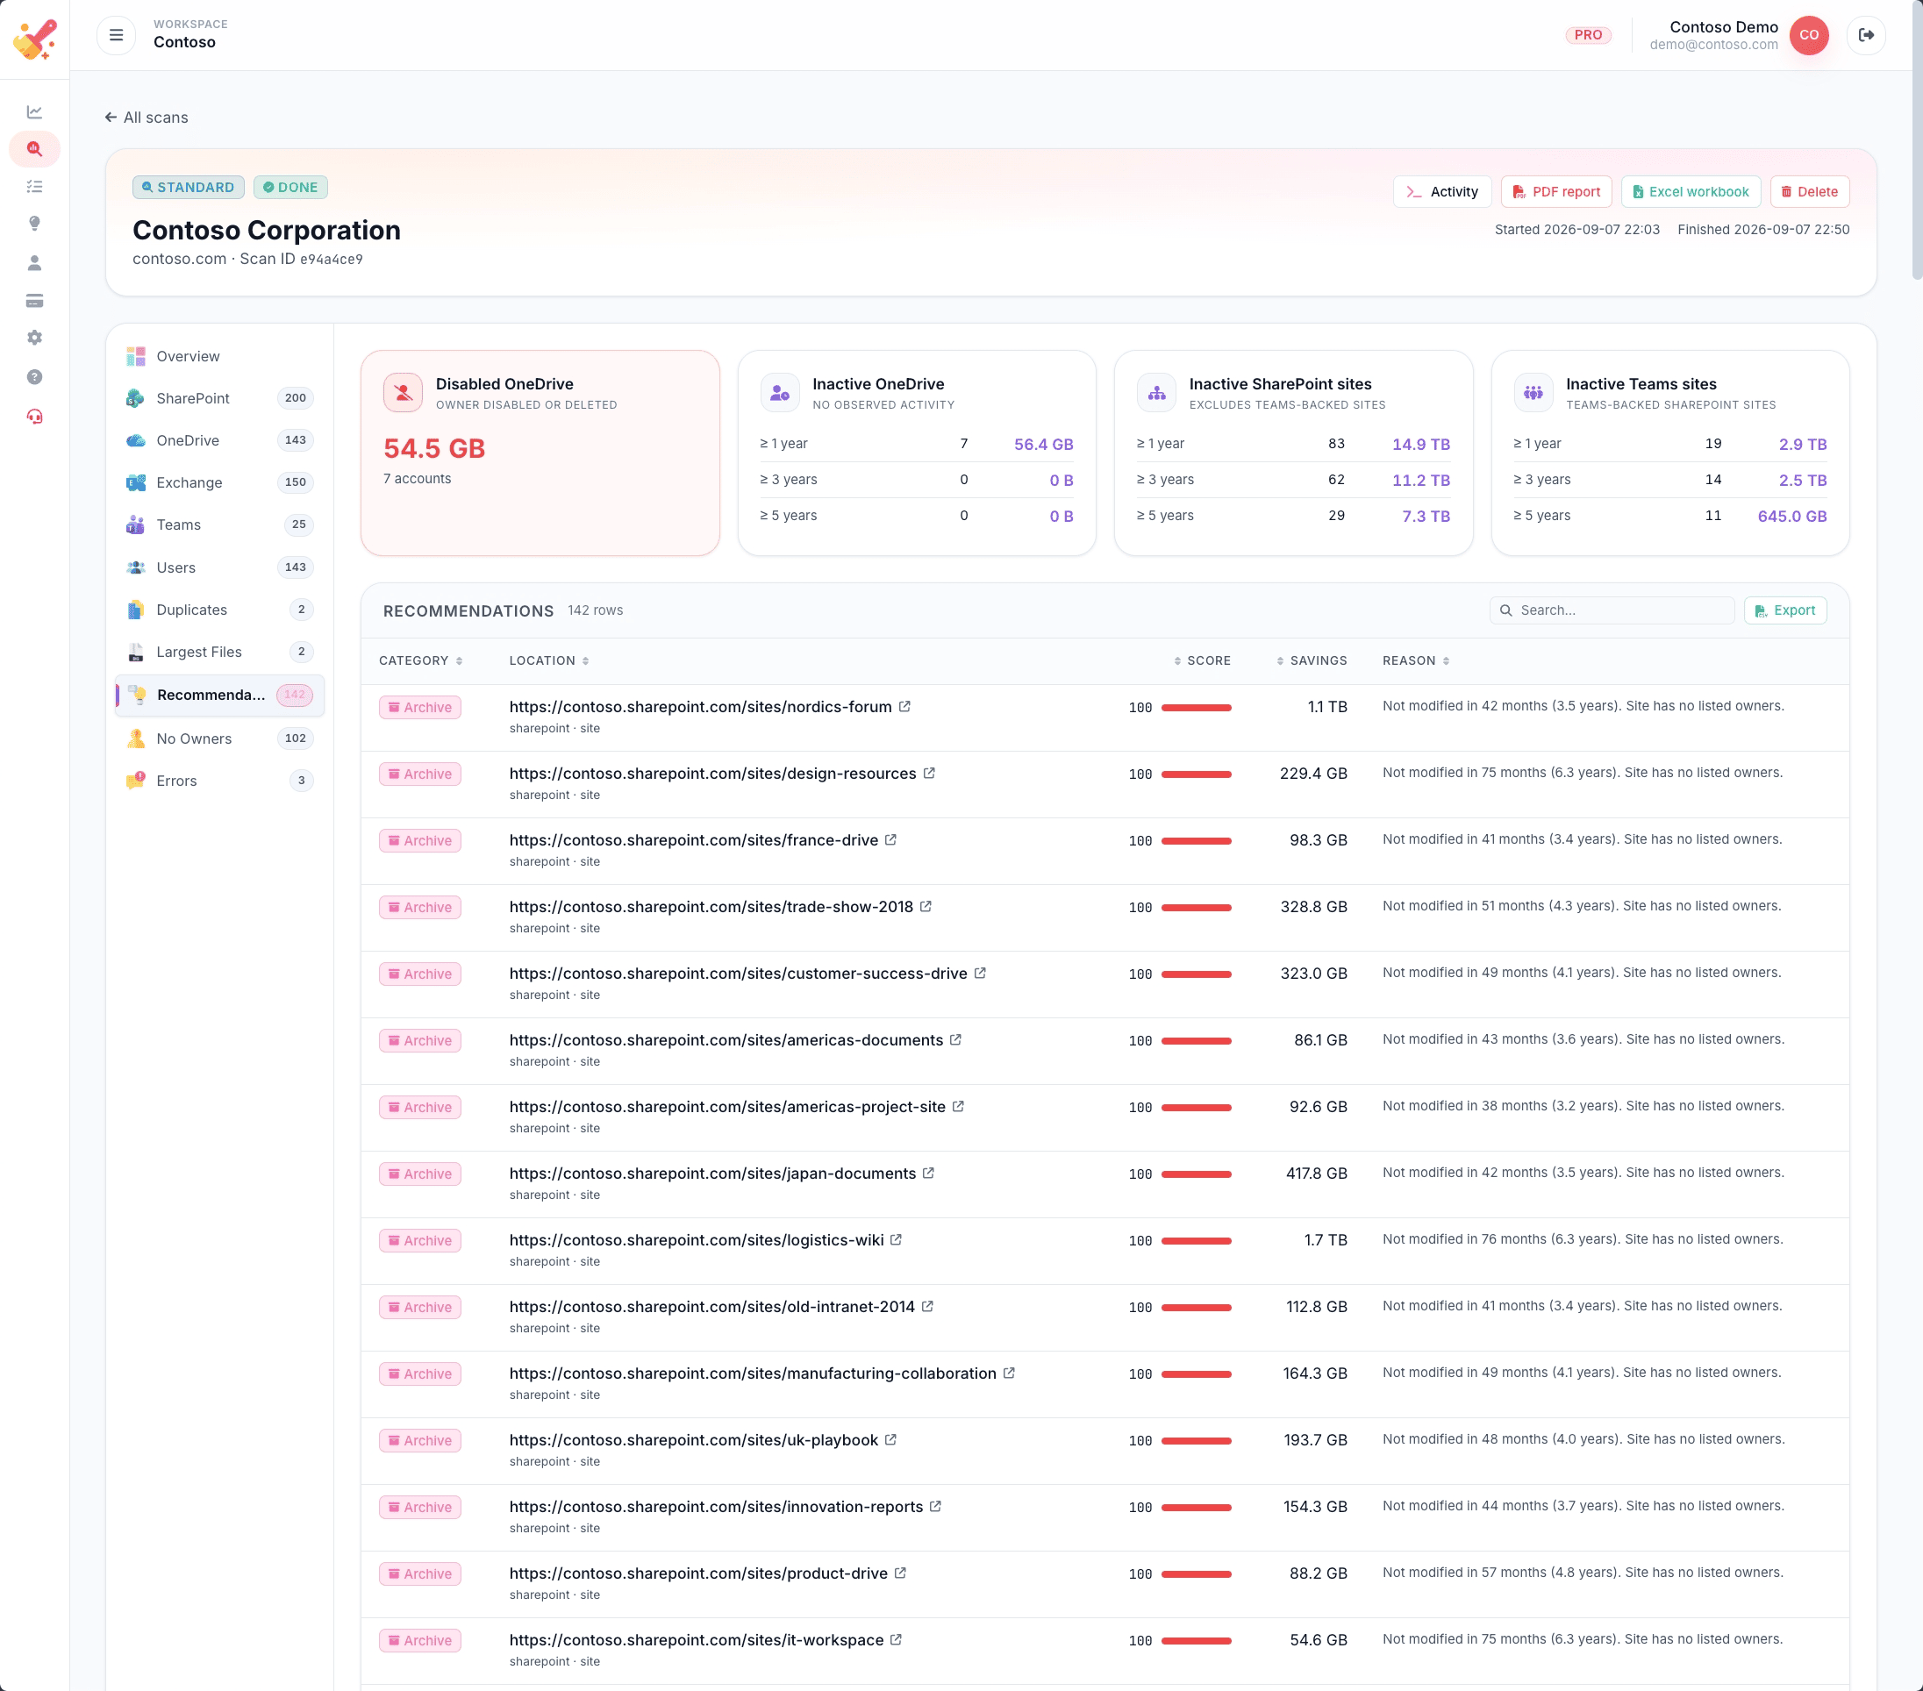Open the Largest Files section
Viewport: 1923px width, 1691px height.
coord(219,653)
